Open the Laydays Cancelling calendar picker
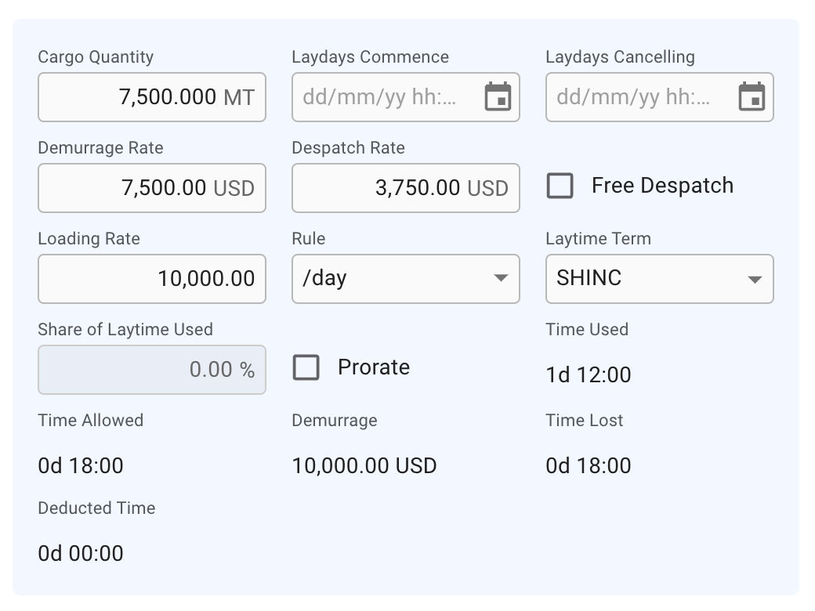Viewport: 815px width, 611px height. 752,97
